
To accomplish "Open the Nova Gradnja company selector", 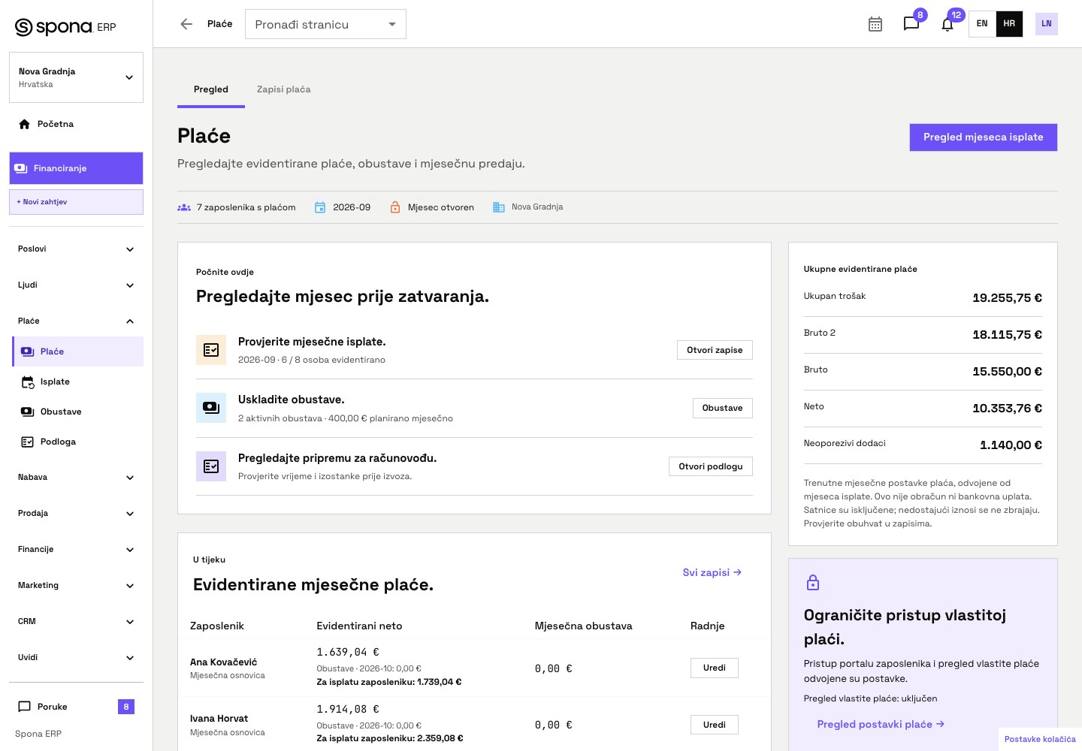I will (76, 77).
